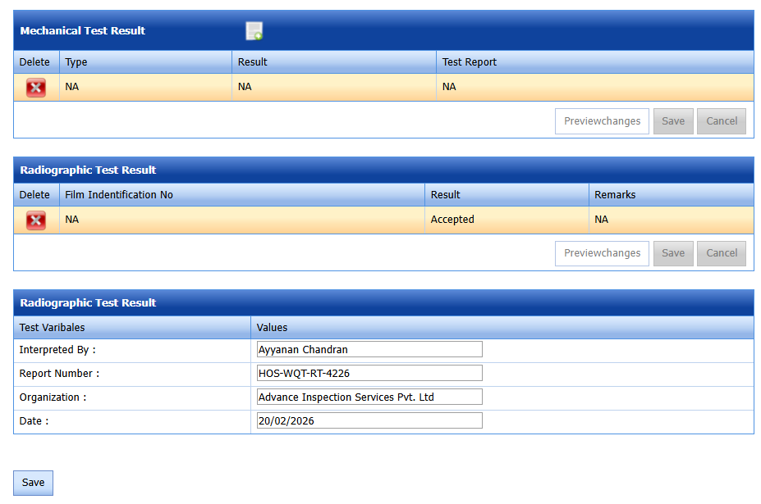Cancel changes in the Mechanical Test Result grid
Image resolution: width=761 pixels, height=504 pixels.
[x=722, y=121]
